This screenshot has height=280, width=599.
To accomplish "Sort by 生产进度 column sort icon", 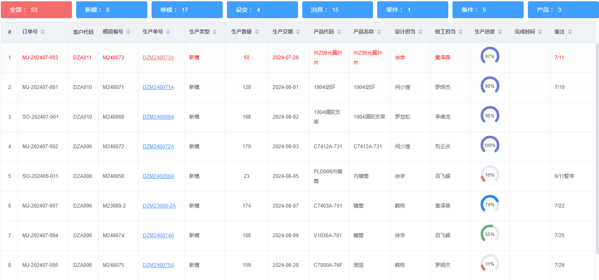I will pos(500,32).
